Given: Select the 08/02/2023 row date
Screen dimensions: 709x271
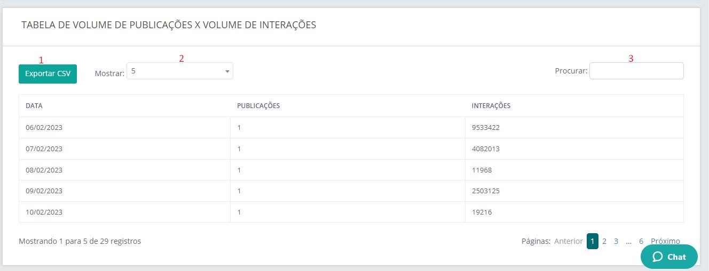Looking at the screenshot, I should click(44, 170).
